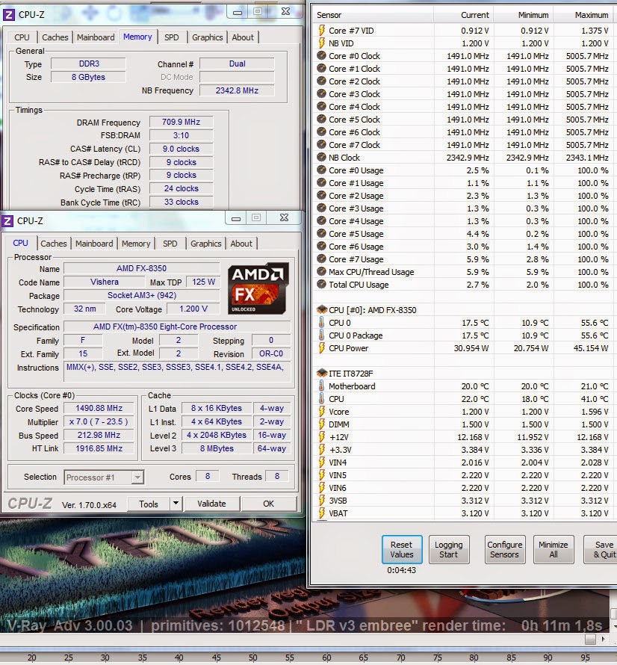Viewport: 617px width, 665px height.
Task: Click the lightning icon beside +3.3V
Action: click(321, 450)
